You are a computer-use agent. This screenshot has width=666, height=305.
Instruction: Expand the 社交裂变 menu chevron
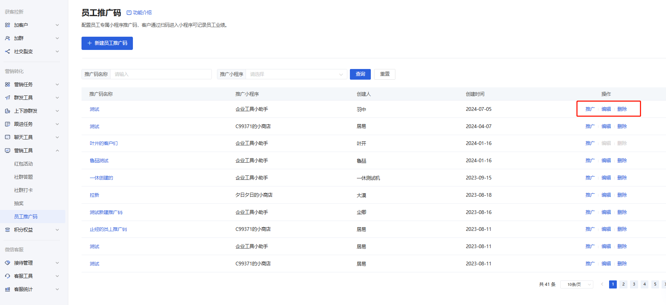(57, 51)
